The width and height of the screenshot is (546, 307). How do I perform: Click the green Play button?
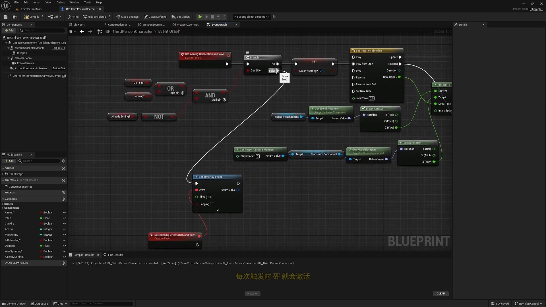click(200, 17)
